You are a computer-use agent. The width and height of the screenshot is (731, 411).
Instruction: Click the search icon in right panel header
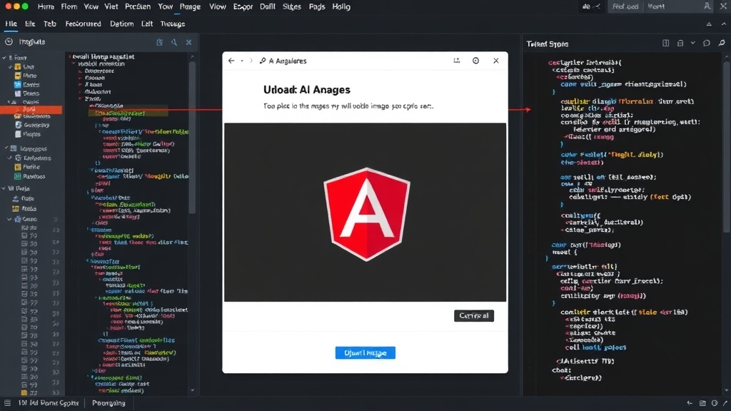(x=722, y=43)
